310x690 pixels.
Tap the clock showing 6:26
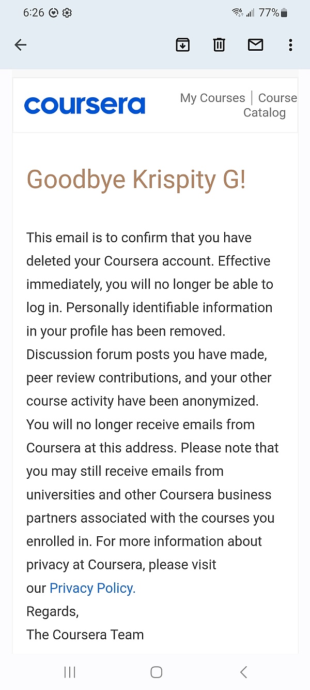[34, 13]
